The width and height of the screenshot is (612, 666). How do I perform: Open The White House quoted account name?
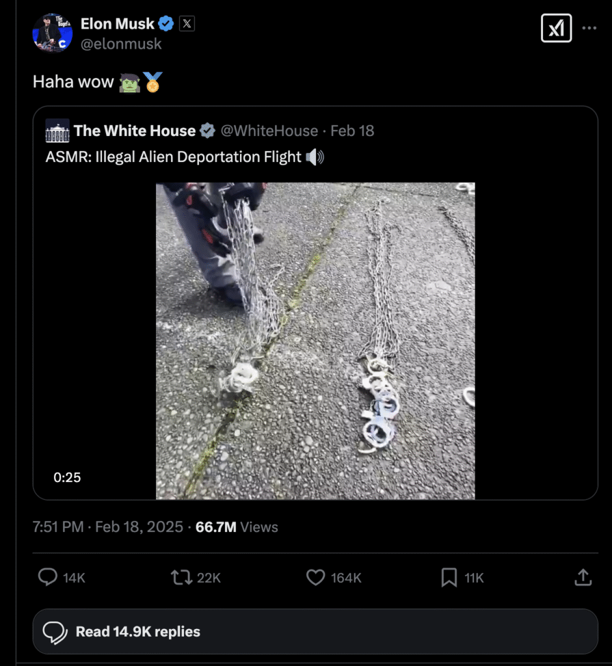tap(135, 131)
